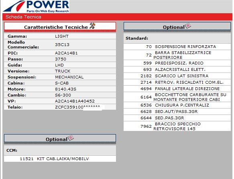Click the Modello Commerciale value 35C13
The image size is (234, 179).
coord(62,45)
